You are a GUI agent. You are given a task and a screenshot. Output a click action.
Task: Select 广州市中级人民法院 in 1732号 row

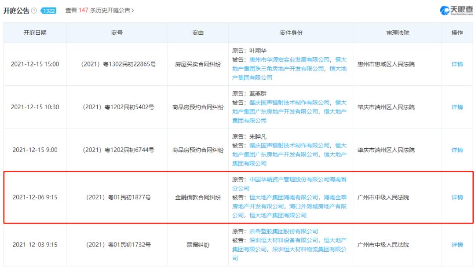383,245
